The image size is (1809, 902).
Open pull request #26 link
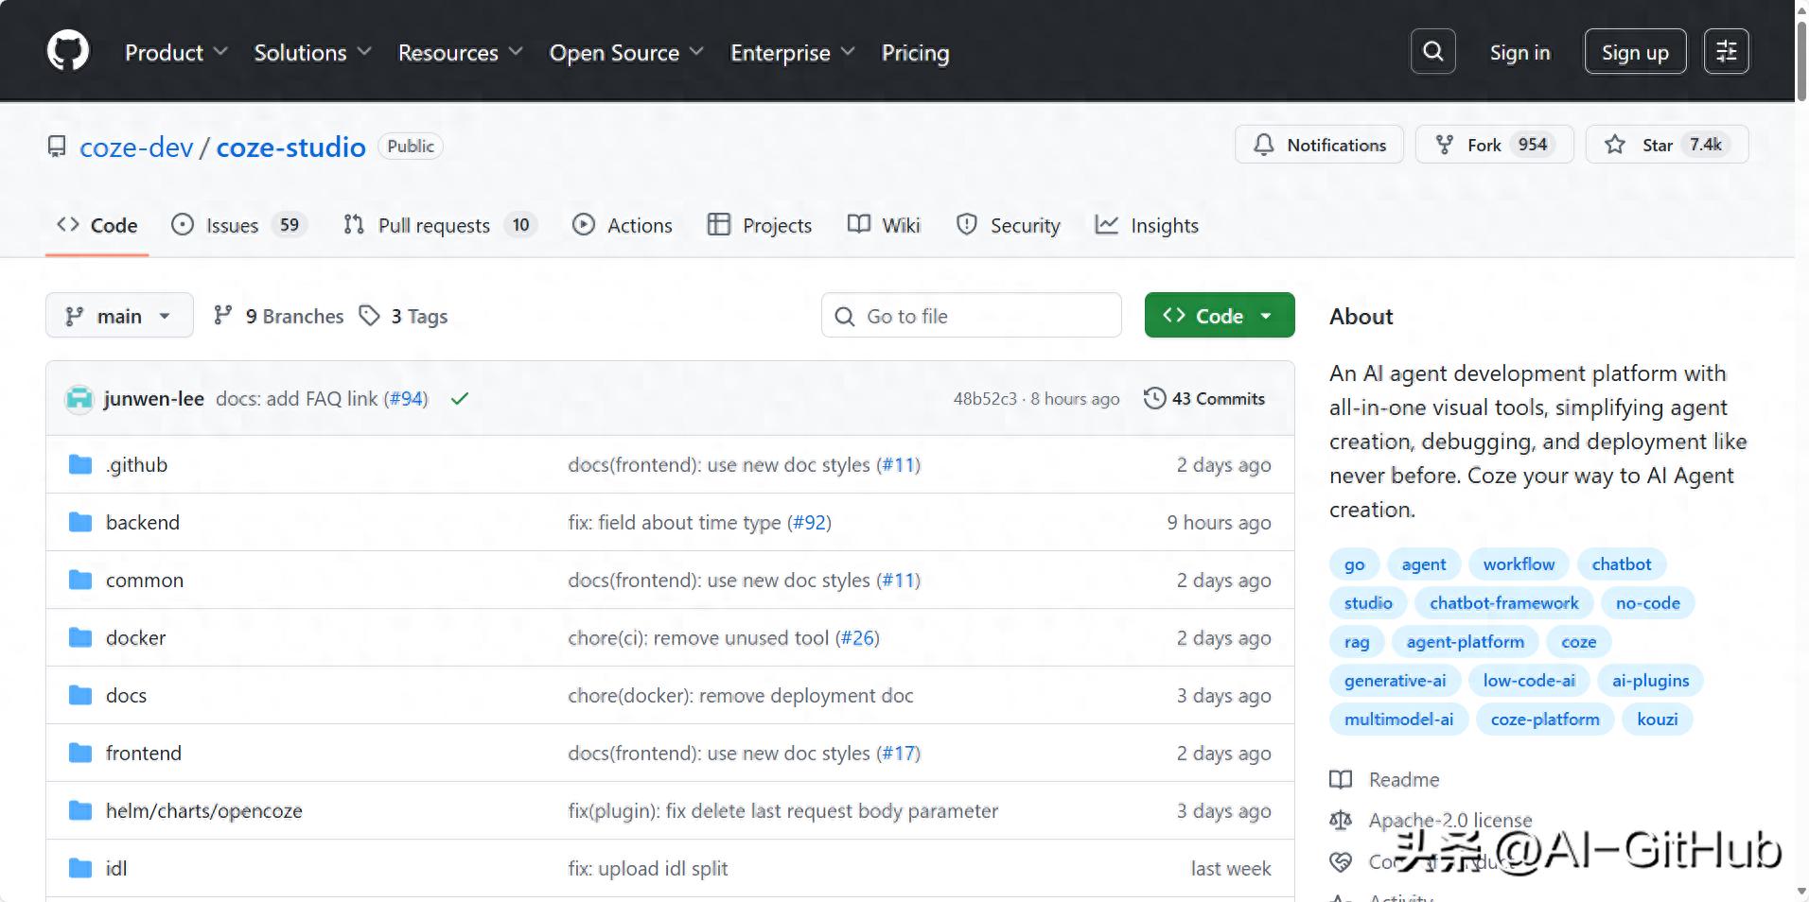pos(857,637)
